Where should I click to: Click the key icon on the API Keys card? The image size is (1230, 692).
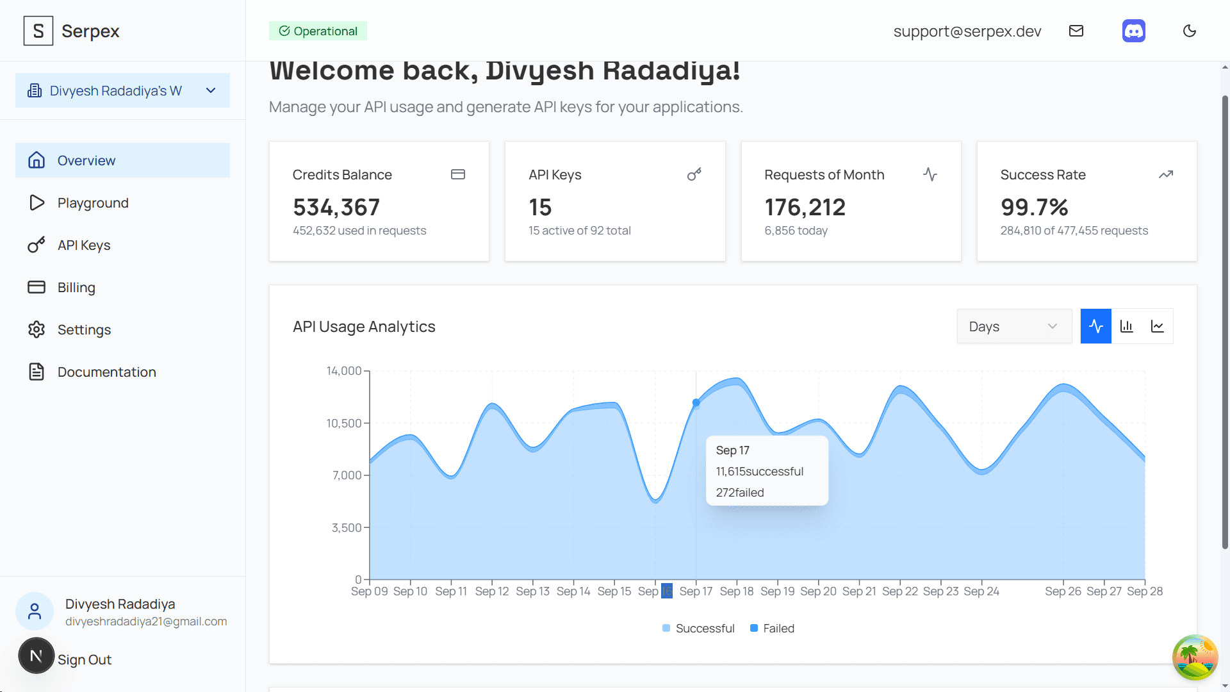(694, 174)
